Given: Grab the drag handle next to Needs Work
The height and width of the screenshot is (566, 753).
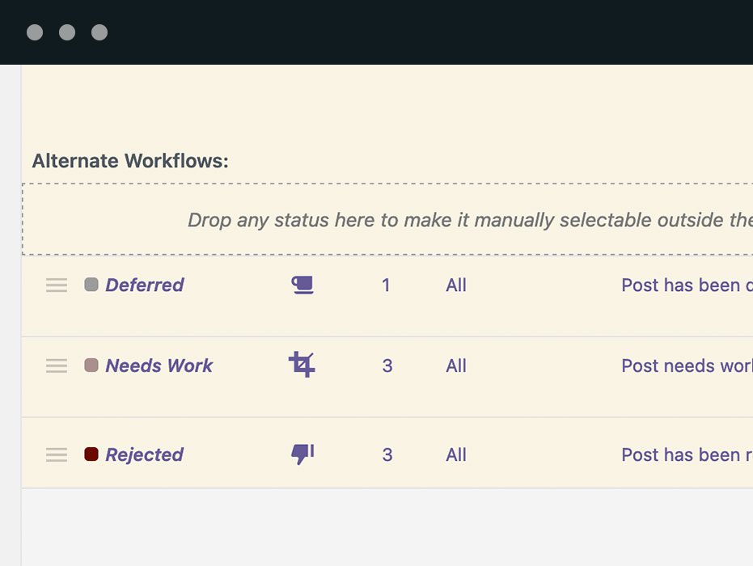Looking at the screenshot, I should [56, 365].
